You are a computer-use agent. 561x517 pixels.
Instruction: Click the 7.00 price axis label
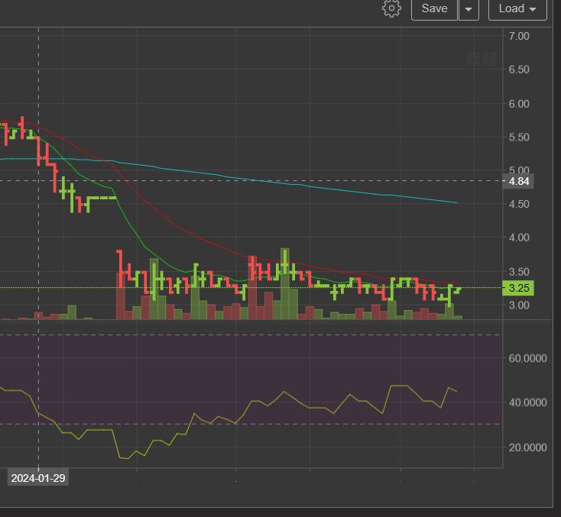pos(519,36)
